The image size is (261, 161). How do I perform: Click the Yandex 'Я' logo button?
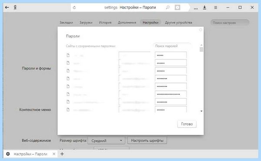(15, 7)
